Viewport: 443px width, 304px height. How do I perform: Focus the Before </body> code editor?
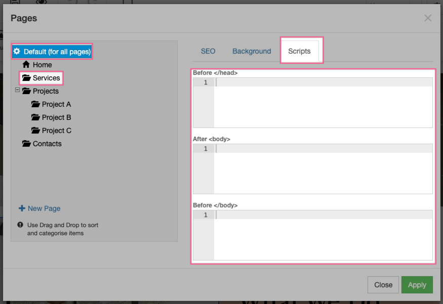(313, 235)
